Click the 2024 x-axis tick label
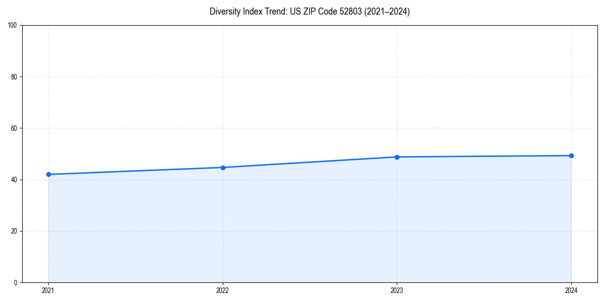 [571, 290]
